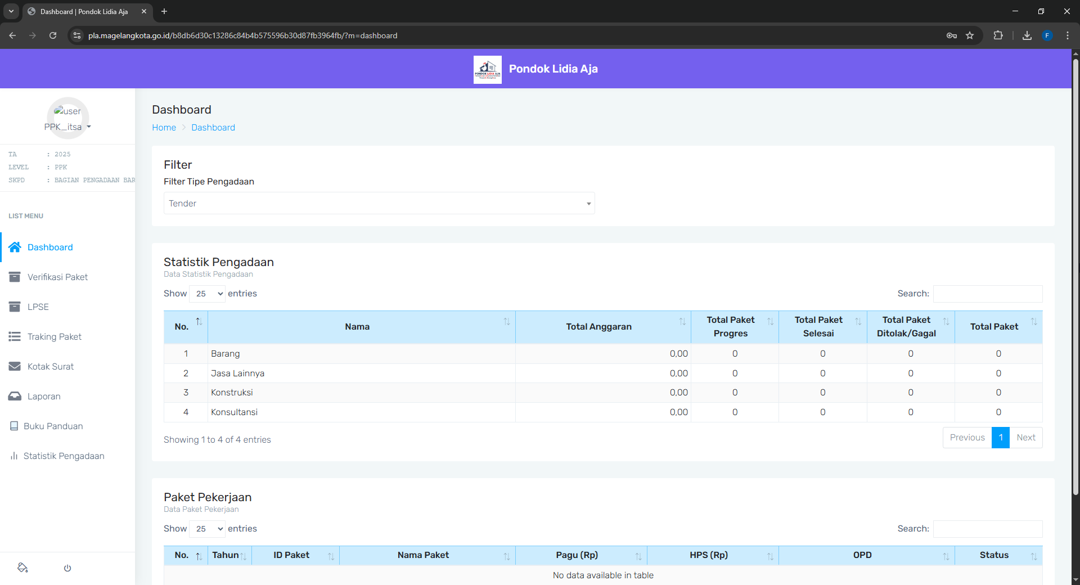Open Statistik Pengadaan entries count dropdown
Screen dimensions: 1080x585
[x=208, y=294]
